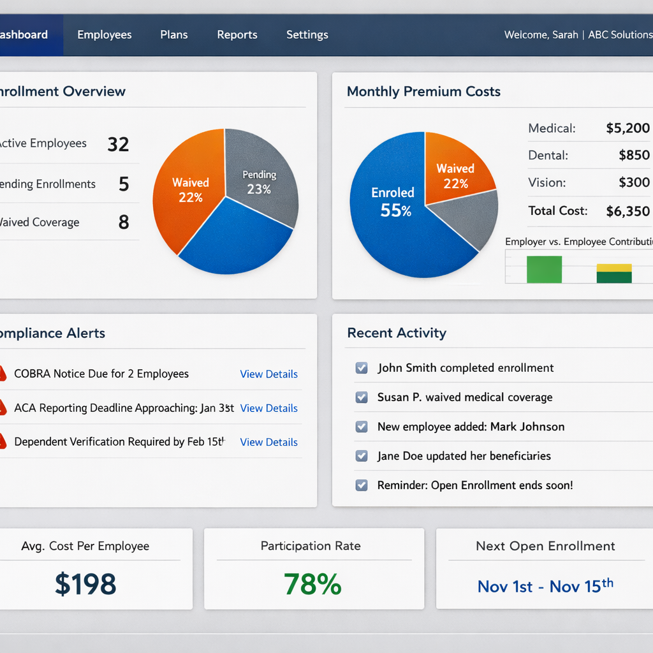Select the Waived segment in Enrollment Overview chart
This screenshot has height=653, width=653.
[x=191, y=188]
